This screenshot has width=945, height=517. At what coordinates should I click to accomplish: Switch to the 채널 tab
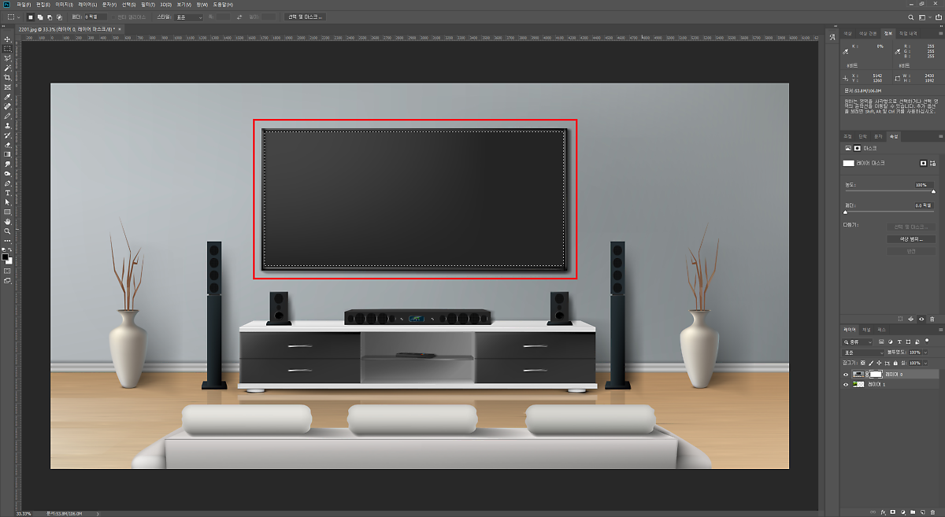point(865,329)
